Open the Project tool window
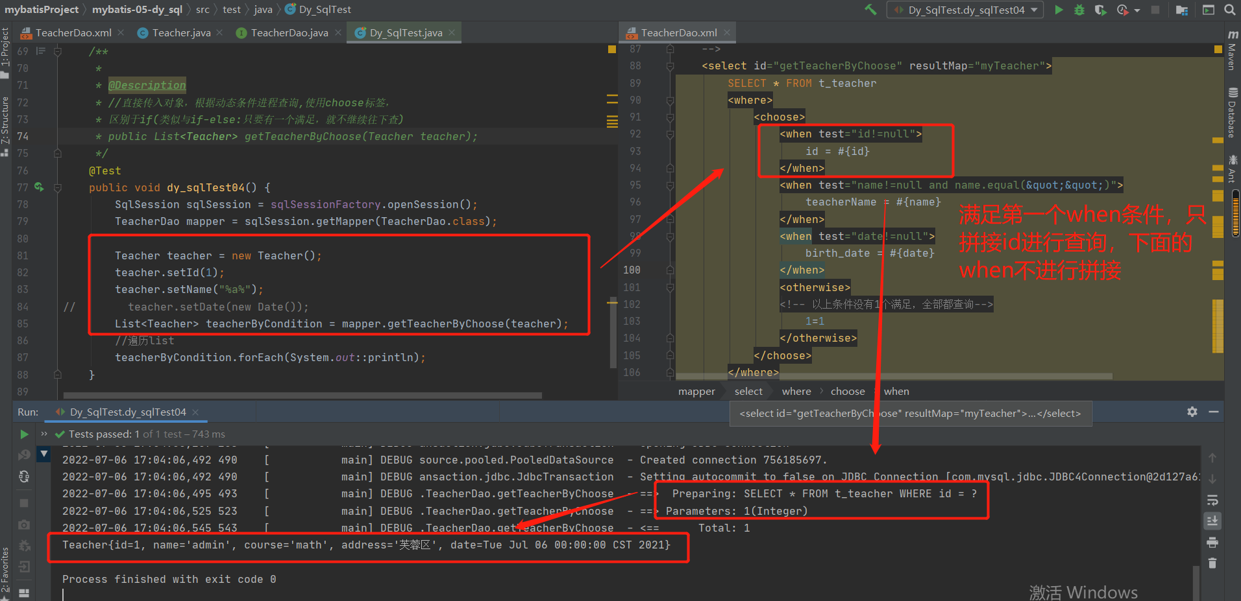Screen dimensions: 1241x601 (5, 52)
